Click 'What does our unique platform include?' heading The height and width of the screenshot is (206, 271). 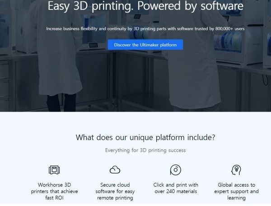145,138
